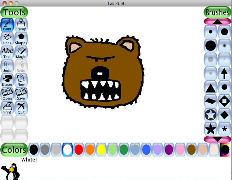This screenshot has width=232, height=180.
Task: Choose the up arrow brush
Action: tap(225, 74)
